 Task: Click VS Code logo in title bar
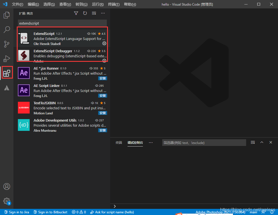[x=5, y=4]
